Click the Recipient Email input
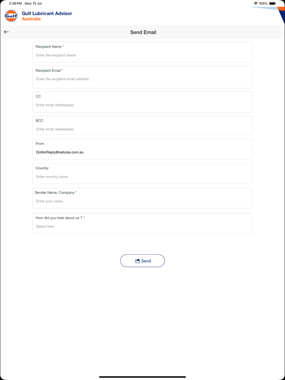 [142, 77]
